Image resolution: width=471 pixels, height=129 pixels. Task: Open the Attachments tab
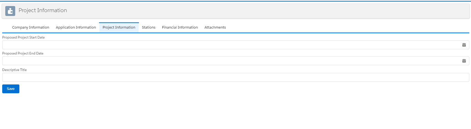coord(215,28)
